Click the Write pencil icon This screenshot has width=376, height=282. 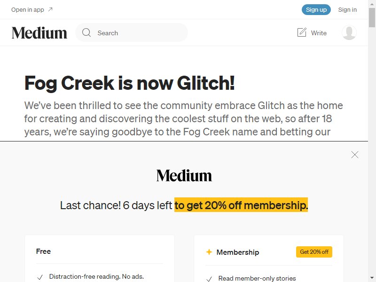tap(302, 32)
